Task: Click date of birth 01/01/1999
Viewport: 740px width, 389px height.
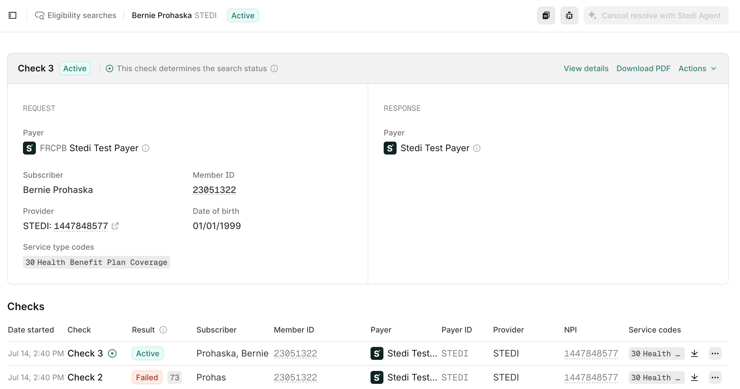Action: pos(217,226)
